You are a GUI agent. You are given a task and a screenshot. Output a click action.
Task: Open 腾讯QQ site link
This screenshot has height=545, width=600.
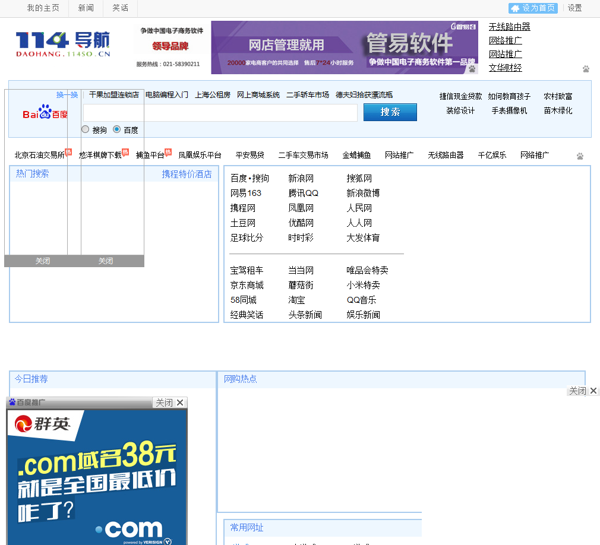tap(304, 193)
